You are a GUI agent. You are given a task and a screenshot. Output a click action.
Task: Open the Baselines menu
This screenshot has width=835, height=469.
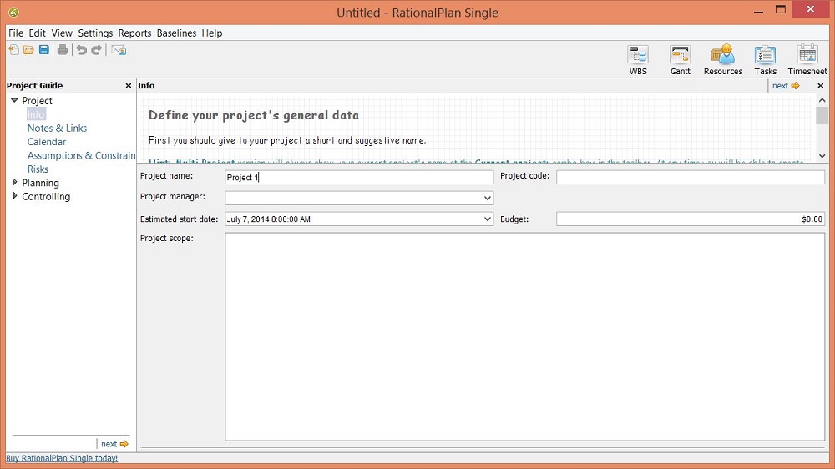[176, 33]
